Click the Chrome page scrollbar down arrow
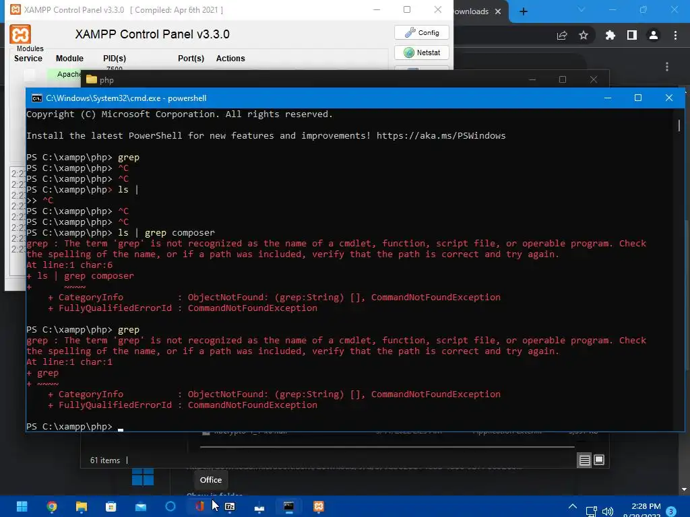Viewport: 690px width, 517px height. (x=685, y=489)
